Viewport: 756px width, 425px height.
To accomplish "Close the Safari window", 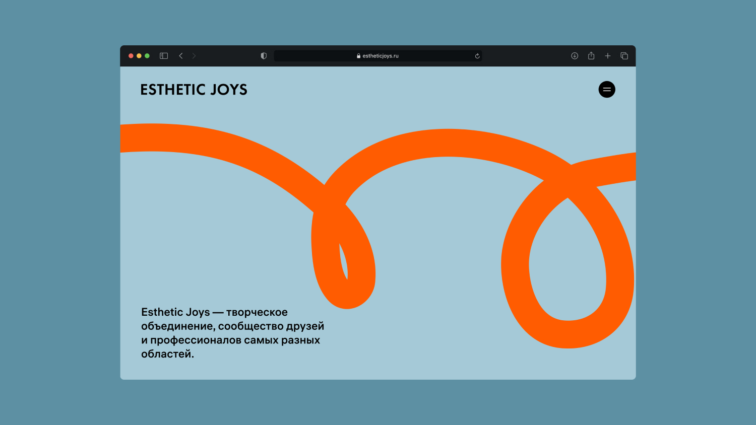I will pyautogui.click(x=131, y=56).
